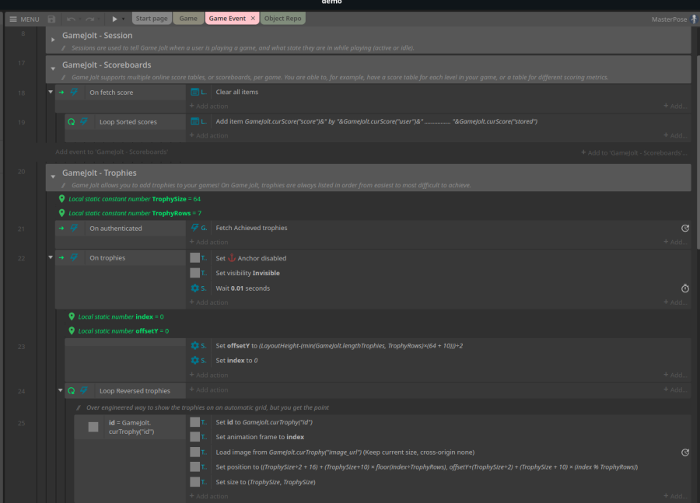Click the MasterPose account icon top right
The image size is (700, 503).
[x=692, y=17]
